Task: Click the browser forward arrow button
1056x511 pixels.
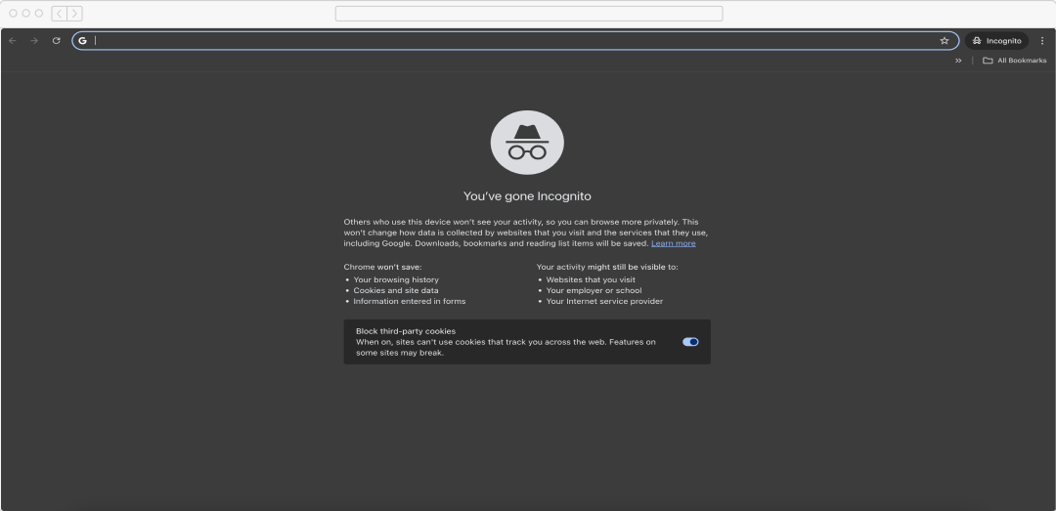Action: click(34, 40)
